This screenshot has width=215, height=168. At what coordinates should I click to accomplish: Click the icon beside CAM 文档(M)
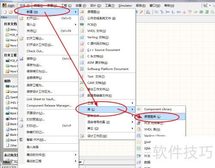pos(82,83)
